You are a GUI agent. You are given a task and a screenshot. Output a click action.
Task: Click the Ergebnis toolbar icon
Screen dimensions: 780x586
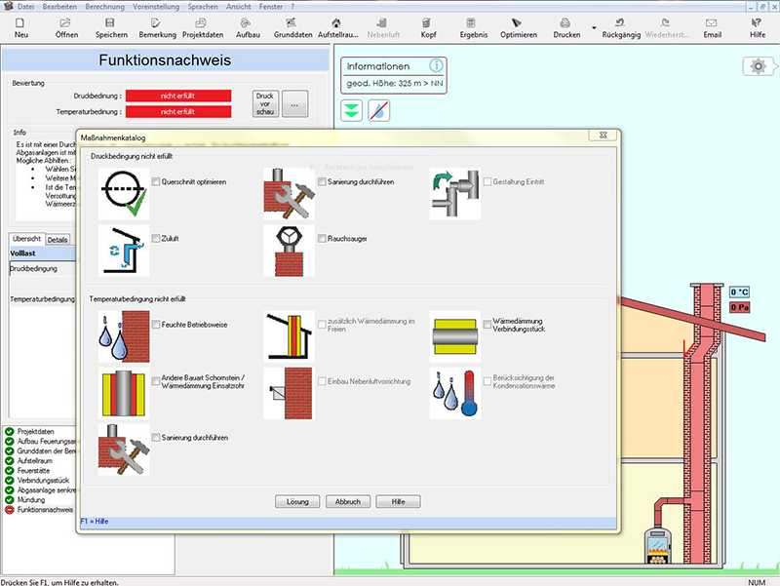[x=474, y=26]
